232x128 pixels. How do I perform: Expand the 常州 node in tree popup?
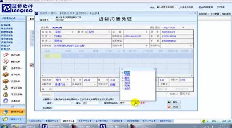coord(123,73)
